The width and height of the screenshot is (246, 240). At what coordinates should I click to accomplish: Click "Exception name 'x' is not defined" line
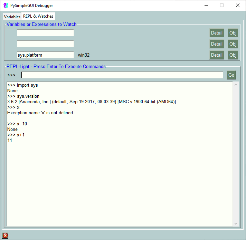click(x=40, y=113)
